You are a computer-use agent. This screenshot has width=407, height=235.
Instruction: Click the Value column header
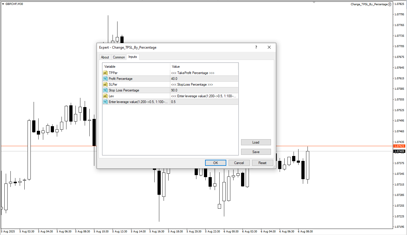pyautogui.click(x=204, y=67)
